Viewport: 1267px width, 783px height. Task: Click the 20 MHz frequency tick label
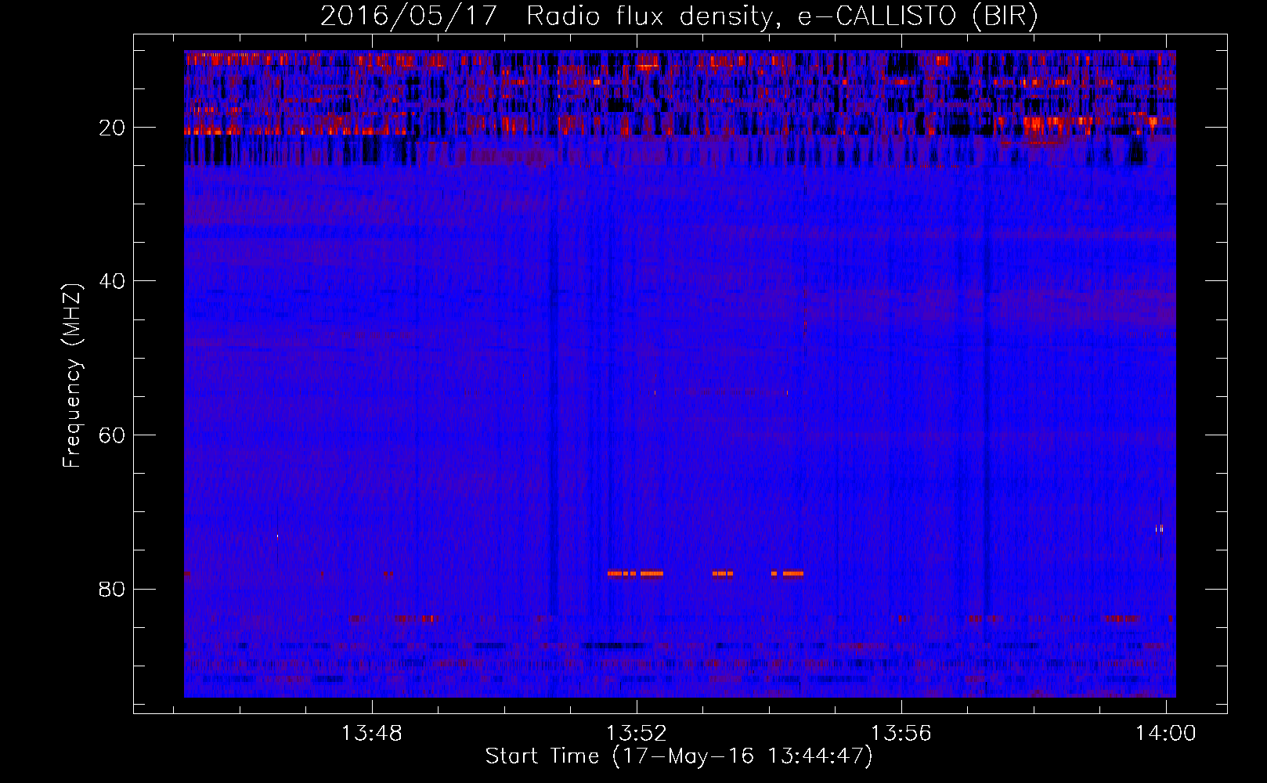point(113,128)
